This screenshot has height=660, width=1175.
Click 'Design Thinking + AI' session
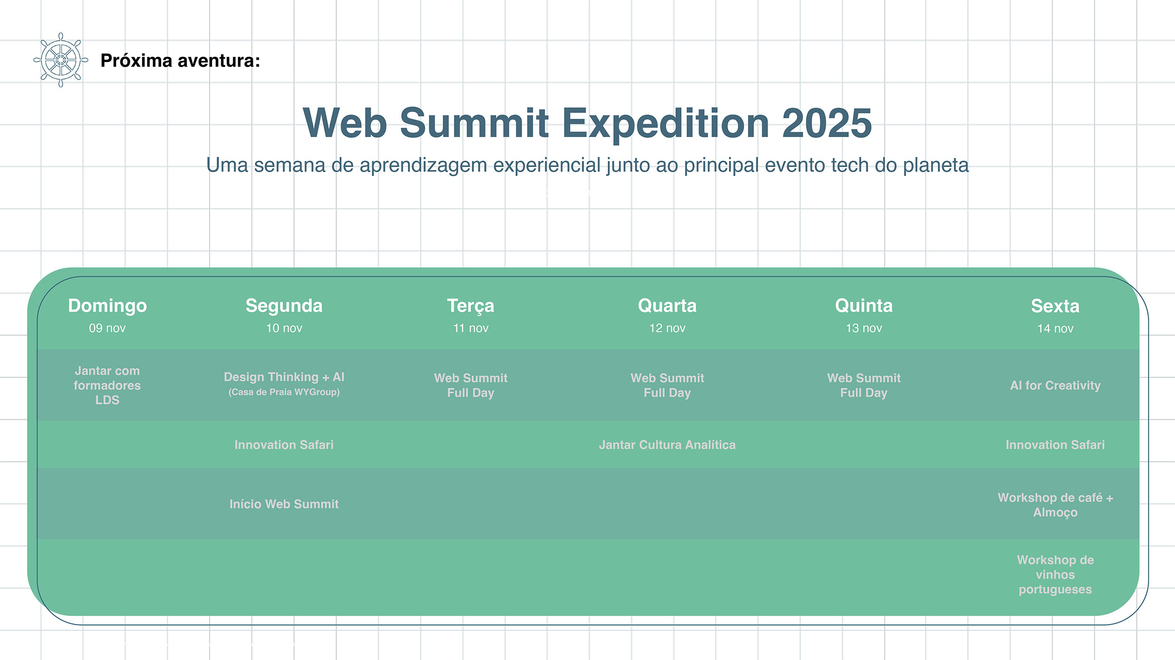point(284,377)
